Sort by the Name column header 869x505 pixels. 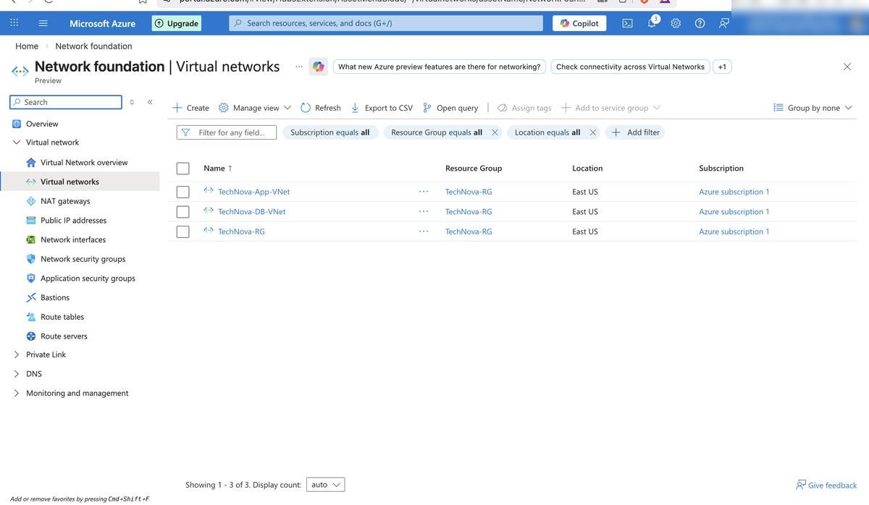point(218,169)
